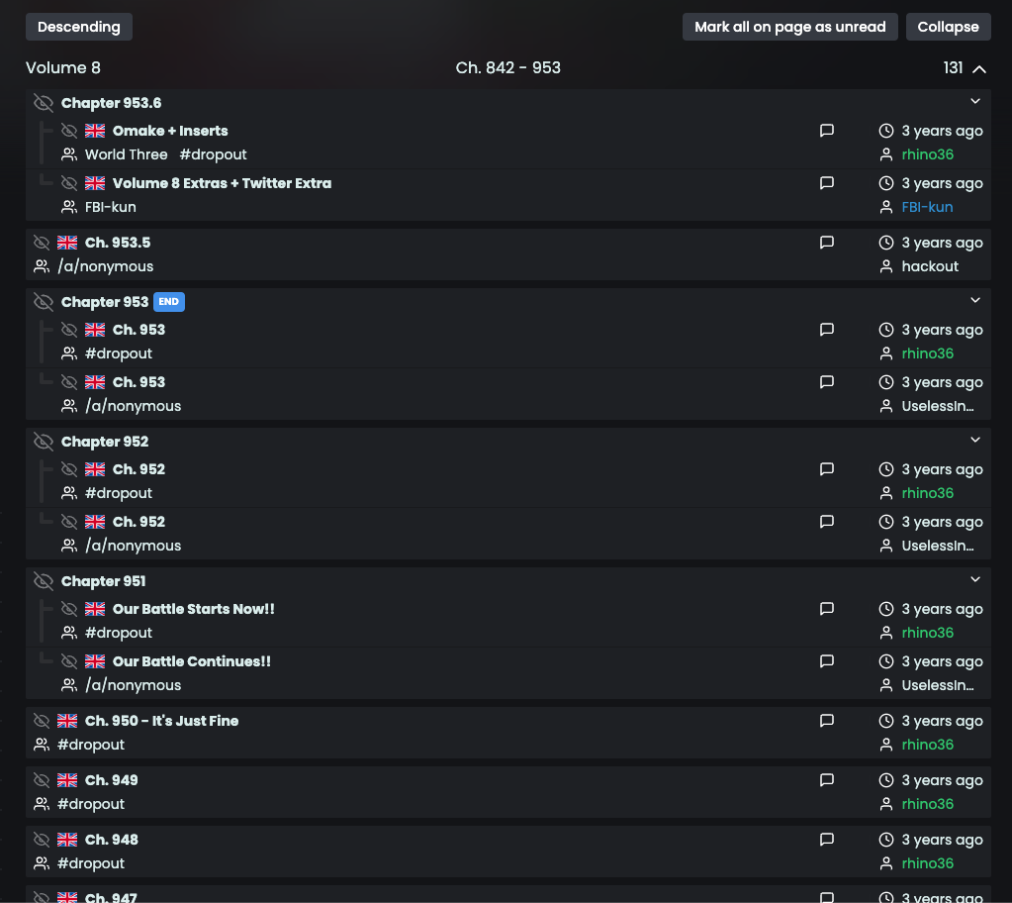The height and width of the screenshot is (903, 1012).
Task: Toggle read status of Chapter 953.6 group
Action: coord(44,103)
